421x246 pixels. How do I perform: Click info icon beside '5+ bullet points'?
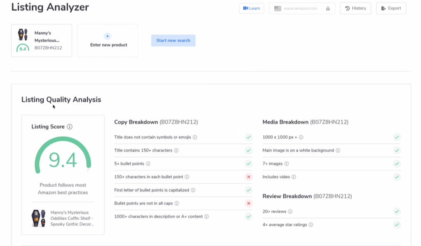click(x=148, y=163)
